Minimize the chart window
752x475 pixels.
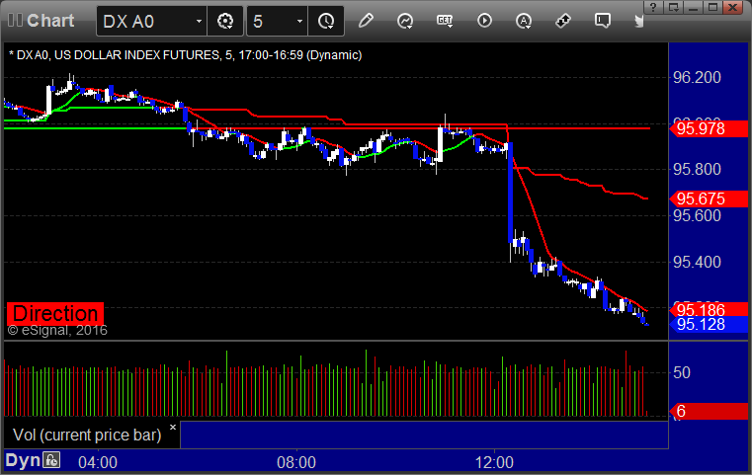(x=693, y=7)
